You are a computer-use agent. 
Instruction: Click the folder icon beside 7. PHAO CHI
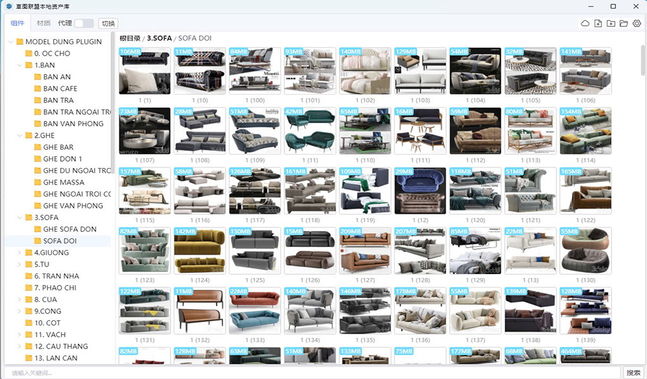tap(28, 287)
